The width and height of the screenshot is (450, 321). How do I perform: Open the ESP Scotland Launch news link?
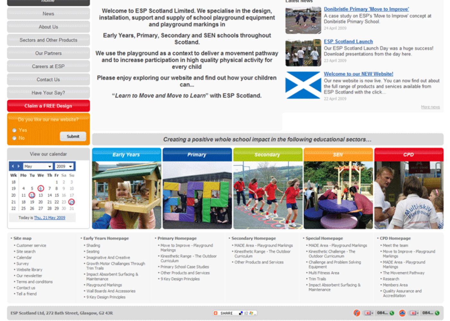tap(348, 41)
